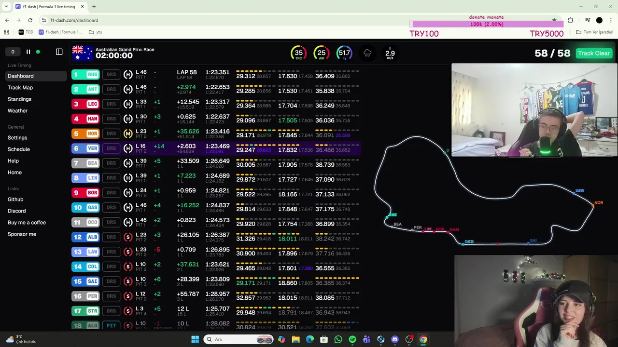Open Weather in the sidebar
The height and width of the screenshot is (347, 618).
click(x=17, y=110)
